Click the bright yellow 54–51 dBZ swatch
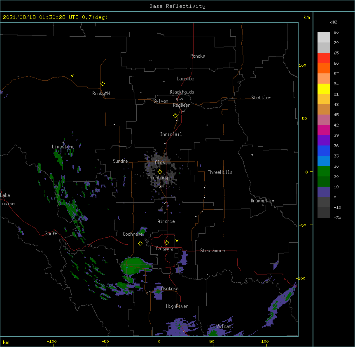The image size is (355, 347). pyautogui.click(x=324, y=89)
